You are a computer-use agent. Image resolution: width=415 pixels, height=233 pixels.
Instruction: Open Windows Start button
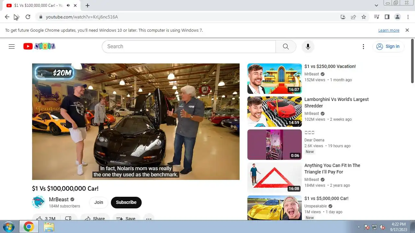coord(8,227)
